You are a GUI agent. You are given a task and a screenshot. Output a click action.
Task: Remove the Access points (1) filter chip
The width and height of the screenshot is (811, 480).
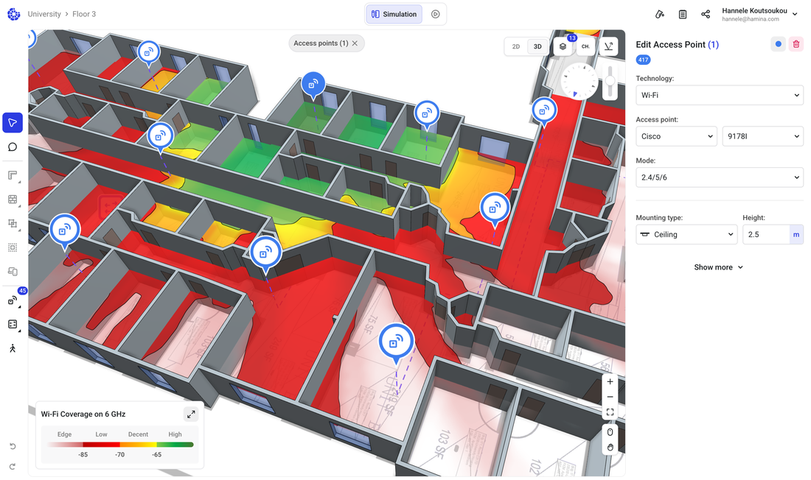coord(355,43)
